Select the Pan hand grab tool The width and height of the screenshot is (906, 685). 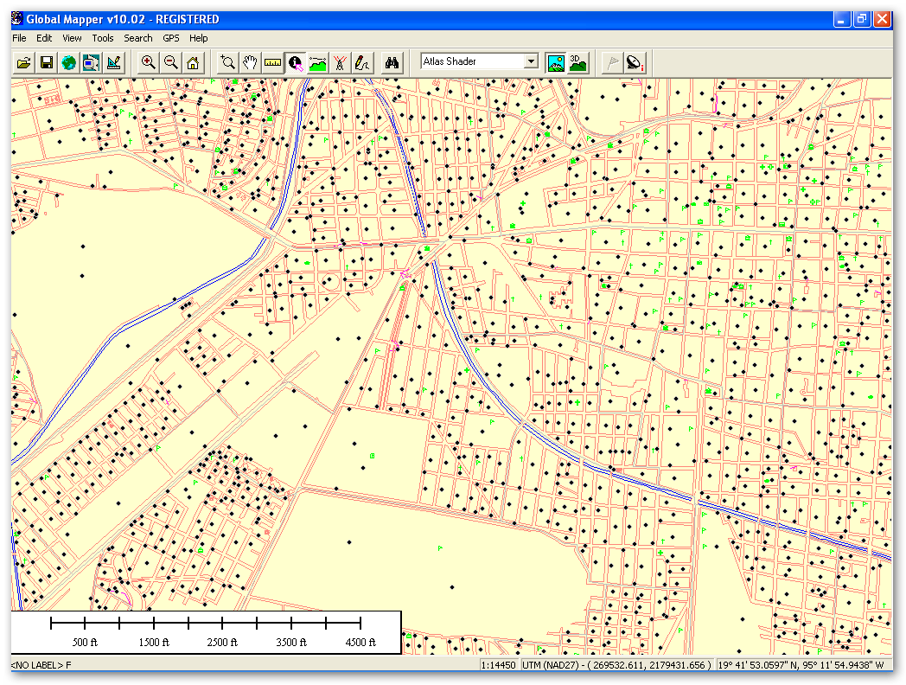[x=251, y=62]
